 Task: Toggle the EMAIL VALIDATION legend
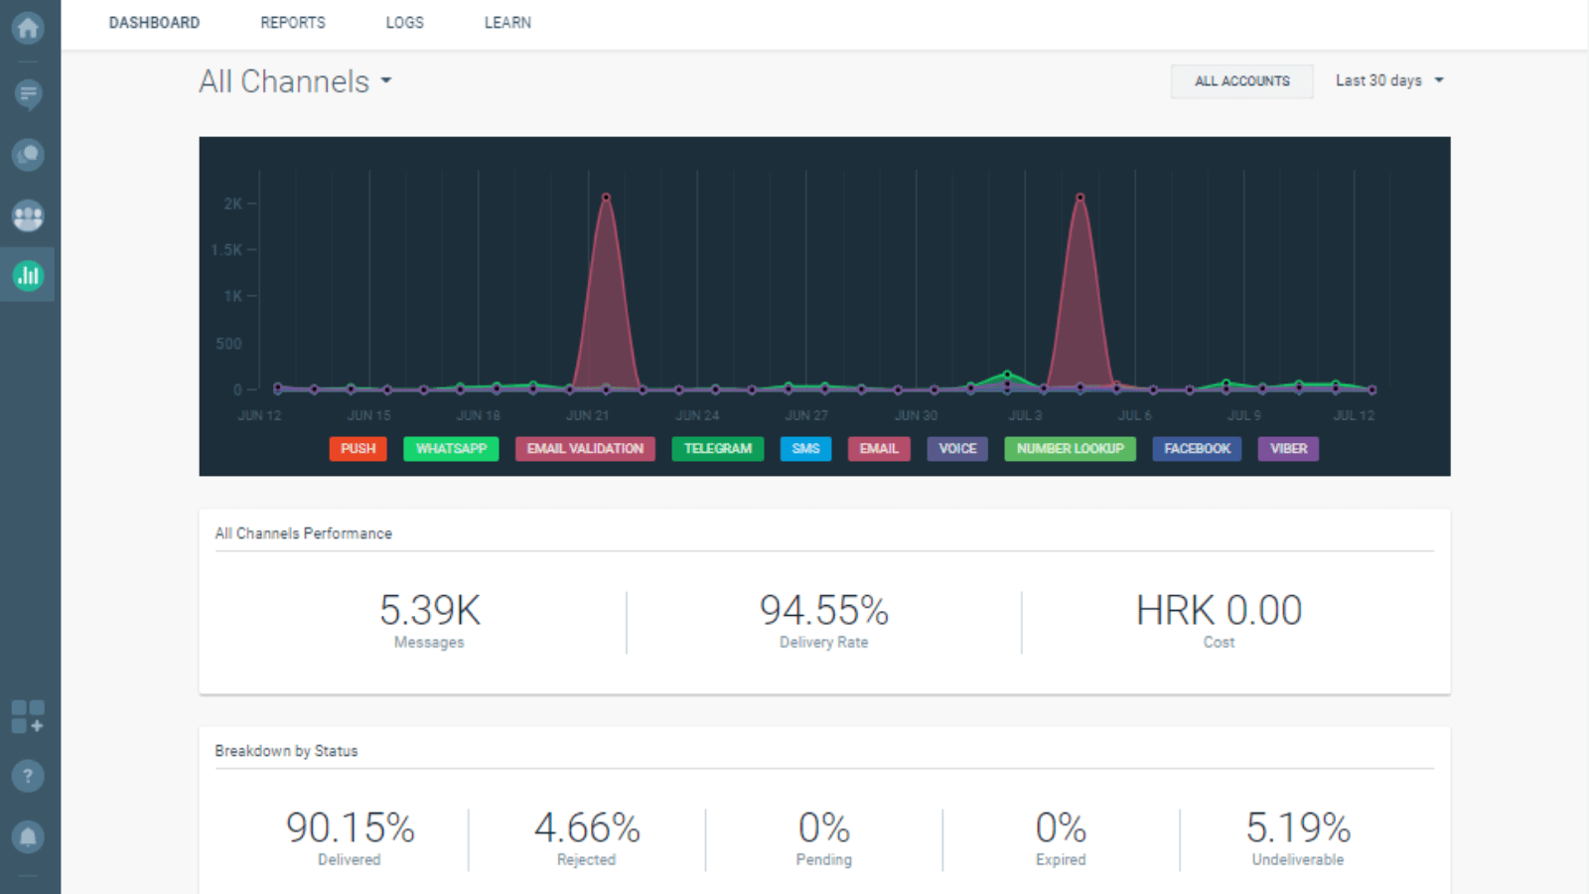585,449
